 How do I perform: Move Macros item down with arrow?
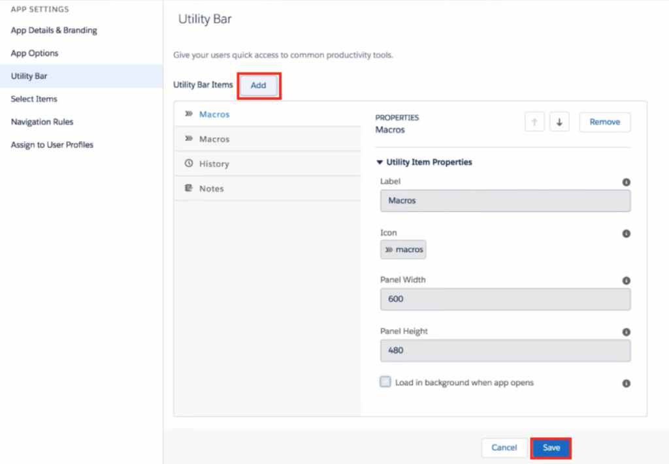tap(559, 122)
